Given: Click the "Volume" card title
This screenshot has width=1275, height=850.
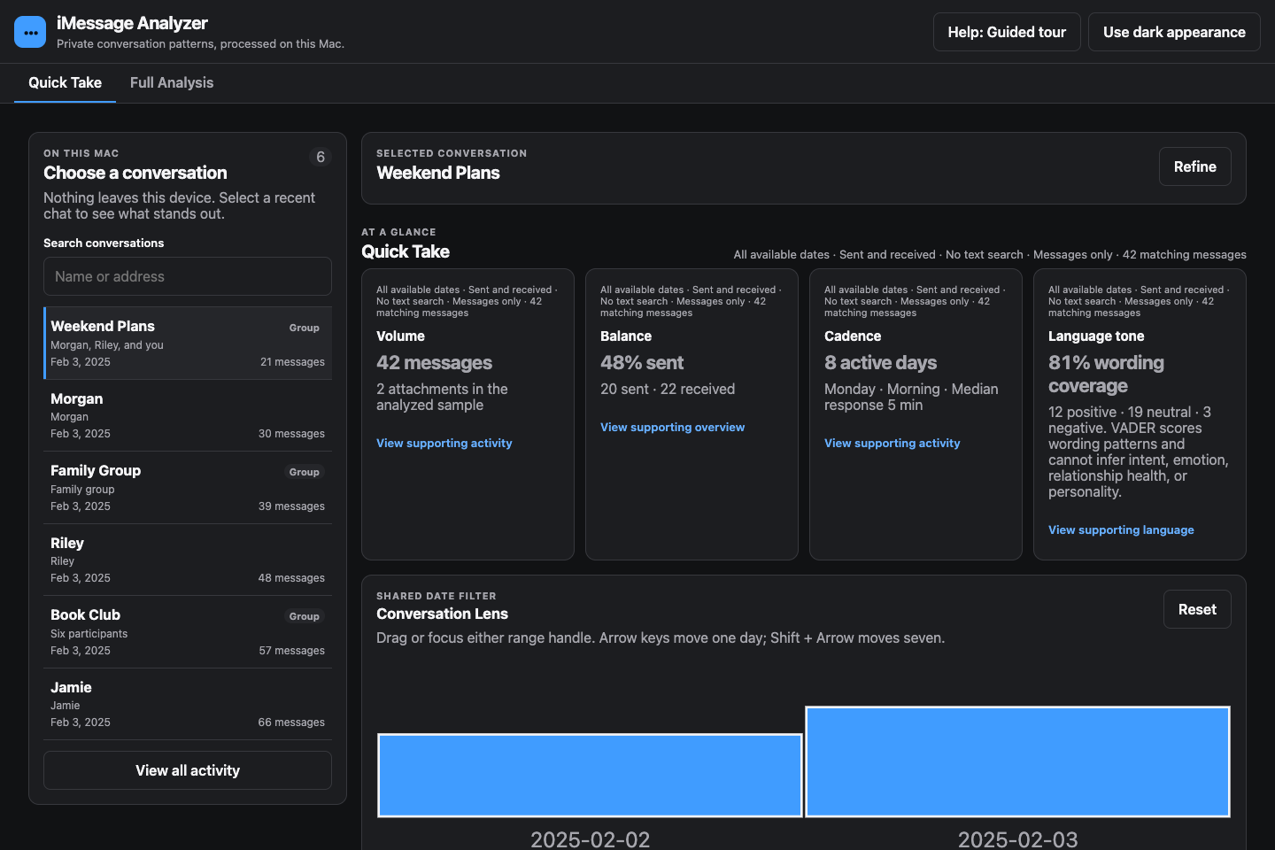Looking at the screenshot, I should point(400,336).
